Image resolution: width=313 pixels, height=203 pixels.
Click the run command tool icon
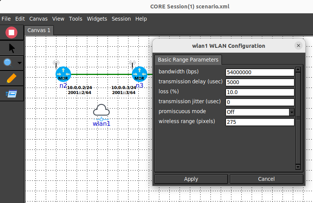(x=11, y=94)
